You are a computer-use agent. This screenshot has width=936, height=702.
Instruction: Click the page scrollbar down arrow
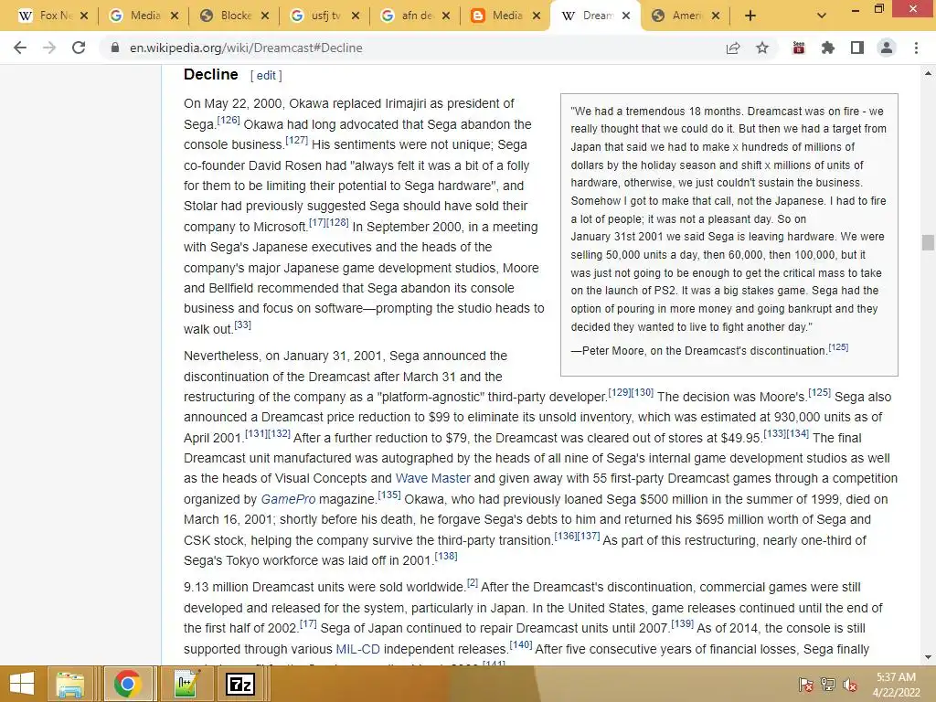(x=928, y=657)
